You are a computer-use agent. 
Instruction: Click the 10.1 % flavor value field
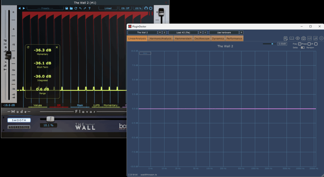pyautogui.click(x=48, y=125)
